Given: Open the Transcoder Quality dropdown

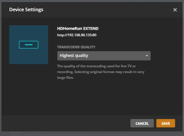Looking at the screenshot, I should 104,56.
